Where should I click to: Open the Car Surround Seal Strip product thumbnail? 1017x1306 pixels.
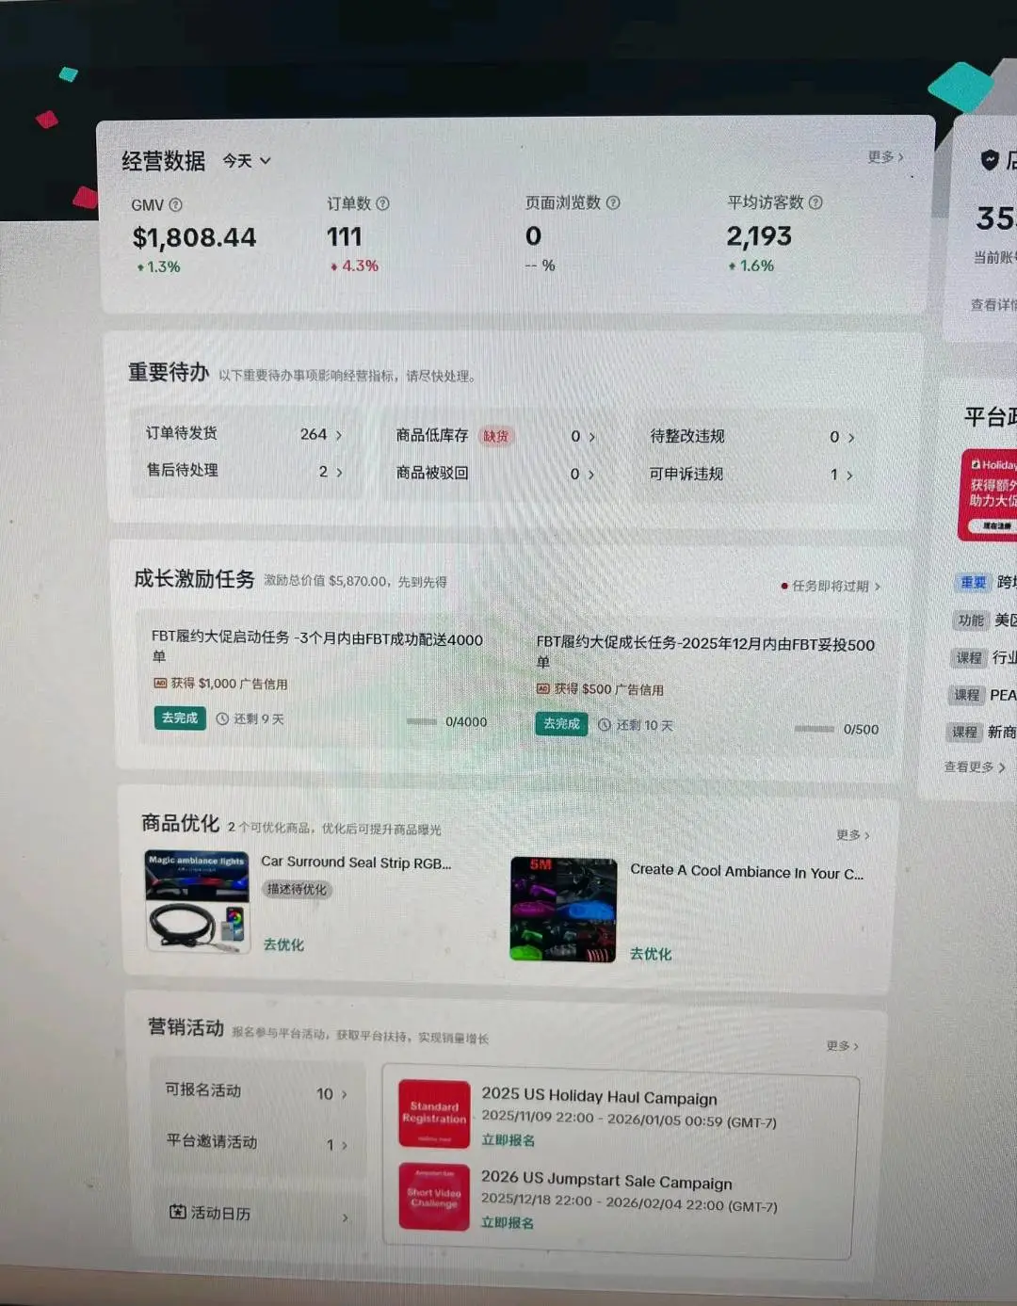tap(197, 899)
